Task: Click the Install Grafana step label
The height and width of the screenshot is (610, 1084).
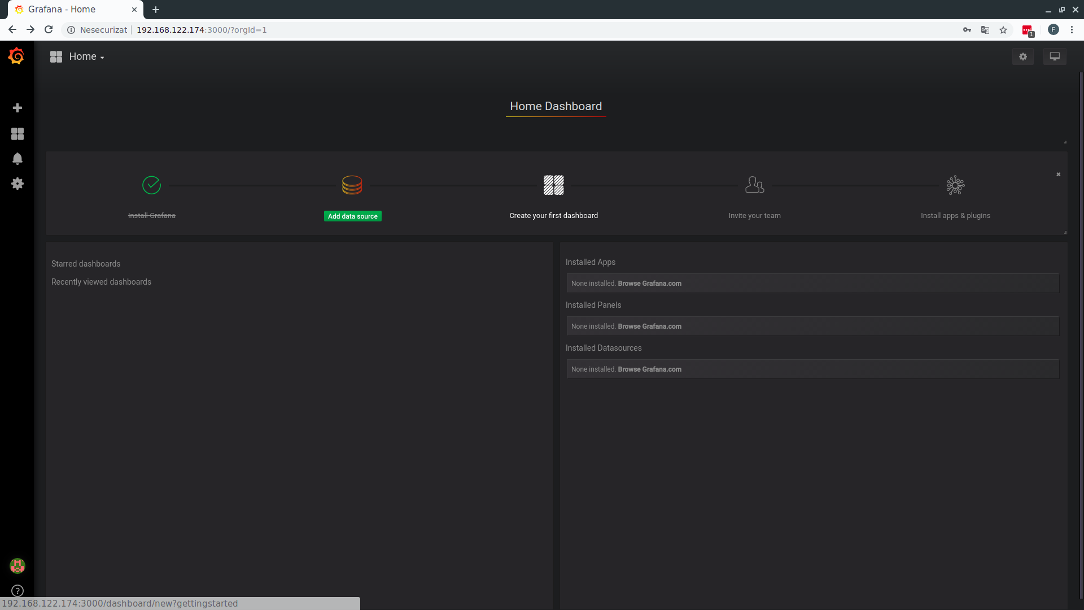Action: [152, 216]
